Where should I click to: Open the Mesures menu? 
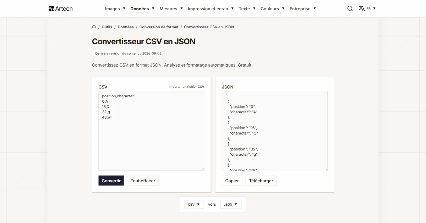click(168, 8)
